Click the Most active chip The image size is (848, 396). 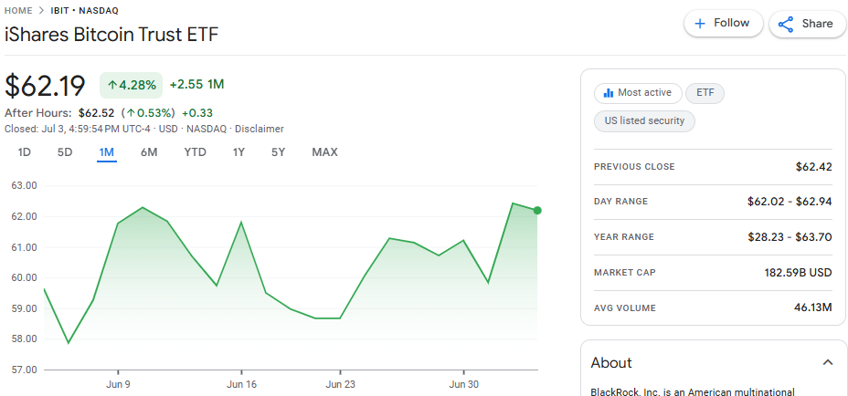pos(638,93)
